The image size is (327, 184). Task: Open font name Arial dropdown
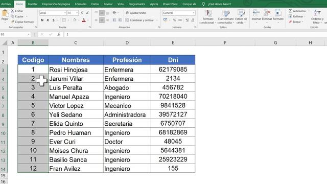(x=65, y=13)
